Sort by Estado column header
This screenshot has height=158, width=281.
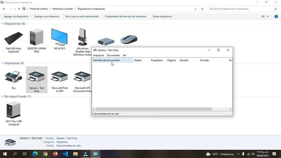[x=141, y=61]
